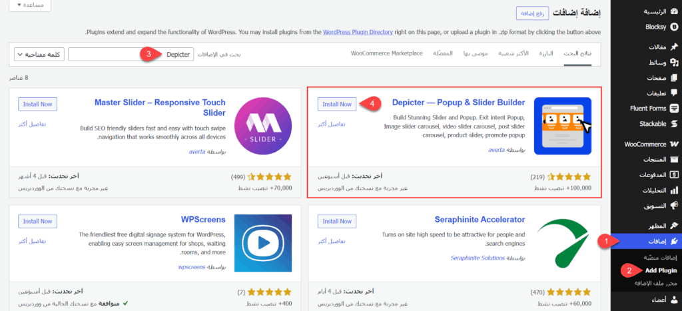Open the Users (أعضاء) person icon
The width and height of the screenshot is (682, 311).
[x=674, y=300]
